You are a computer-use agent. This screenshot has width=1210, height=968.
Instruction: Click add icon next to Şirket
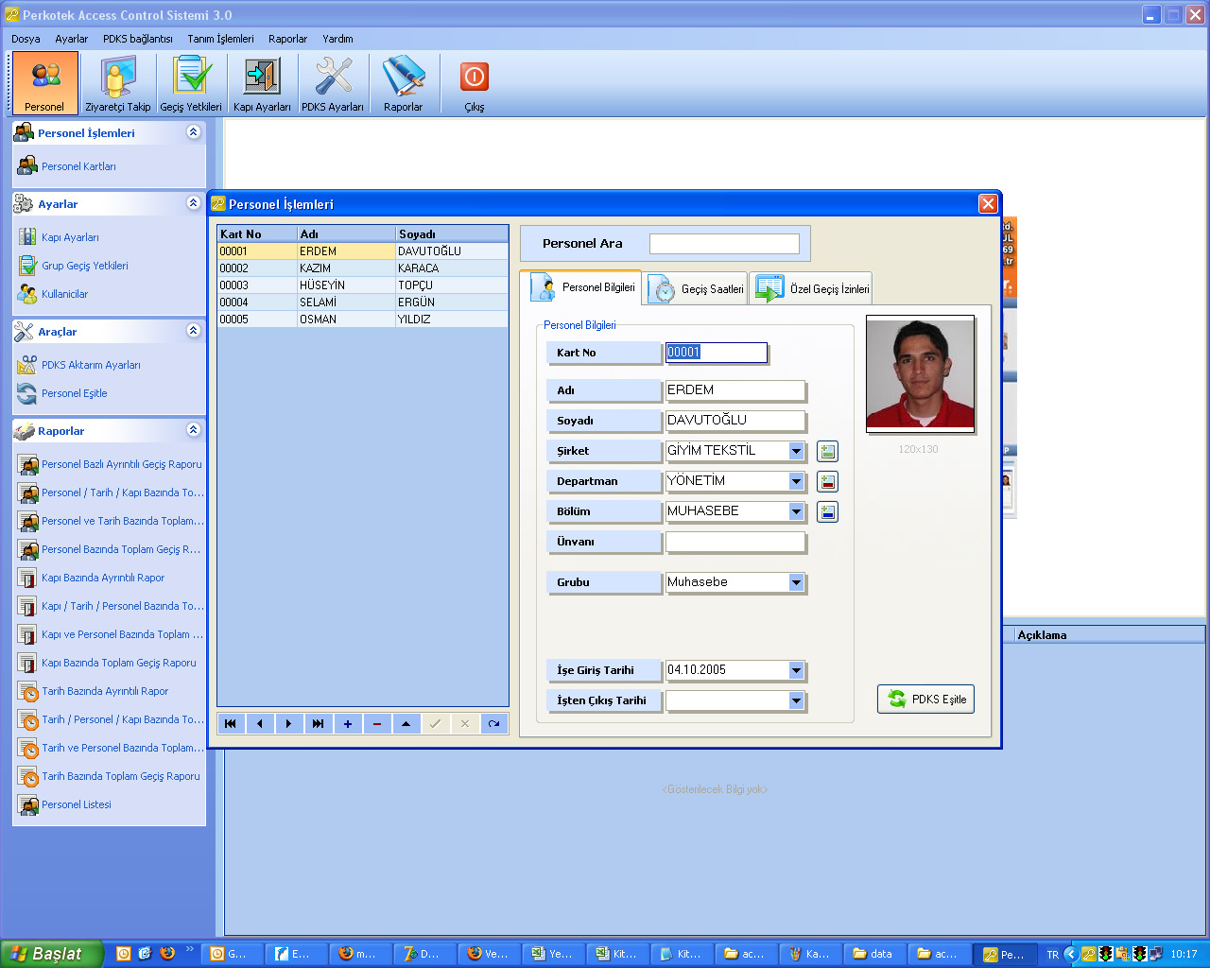pyautogui.click(x=827, y=452)
